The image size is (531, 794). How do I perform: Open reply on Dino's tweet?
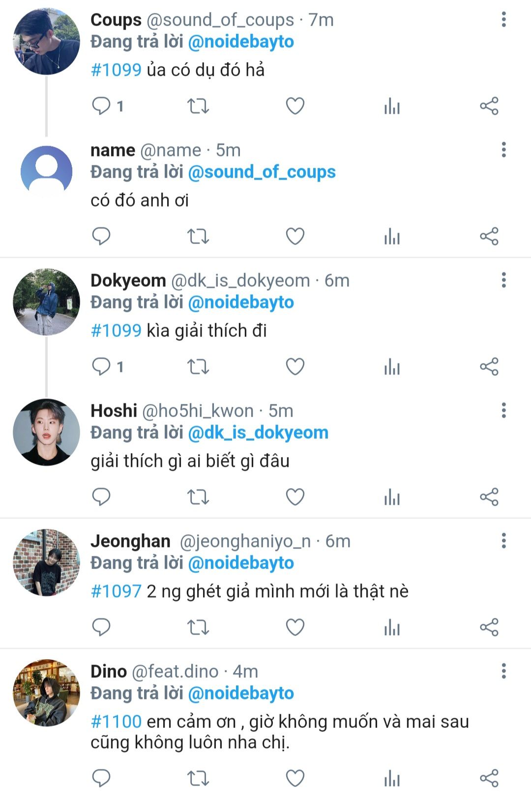pyautogui.click(x=101, y=778)
